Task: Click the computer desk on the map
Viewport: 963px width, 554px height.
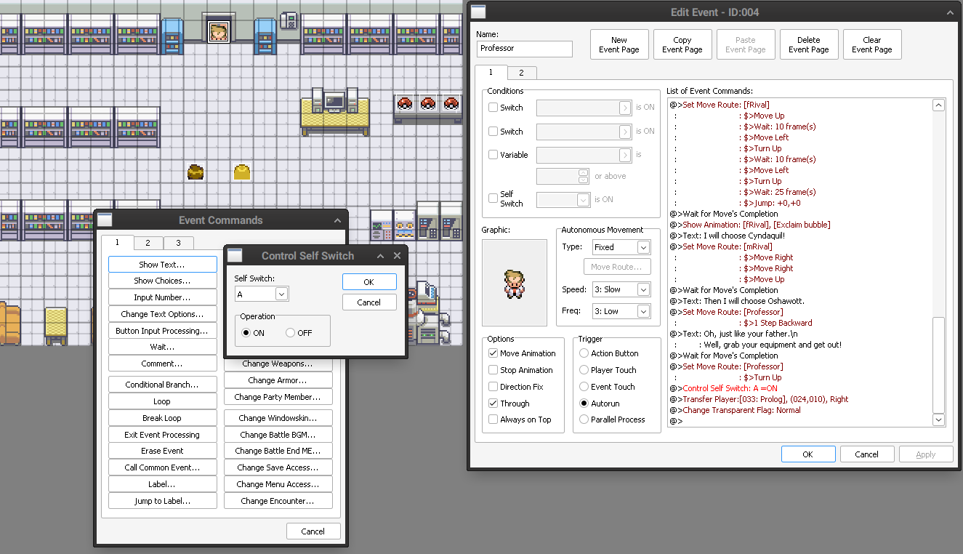Action: [335, 111]
